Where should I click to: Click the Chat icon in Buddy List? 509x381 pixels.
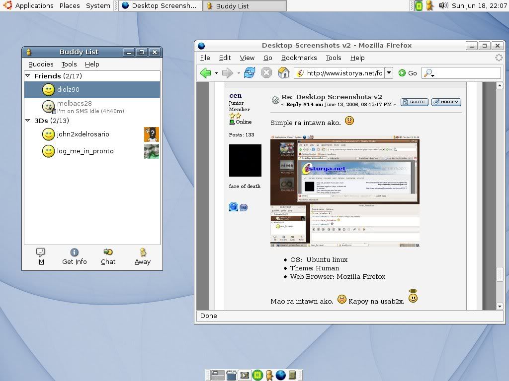point(108,253)
